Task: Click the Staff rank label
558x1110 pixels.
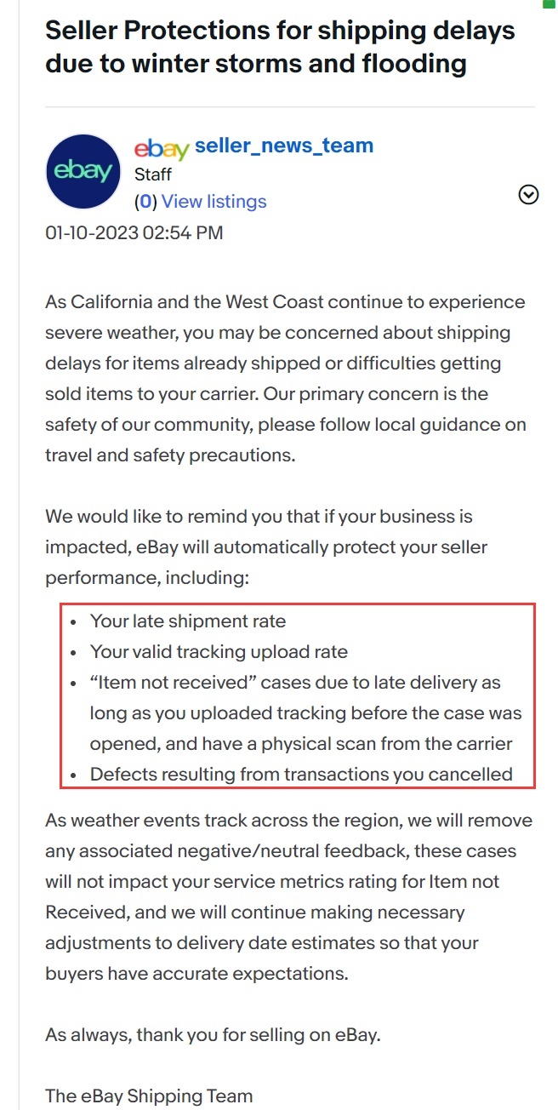Action: (x=153, y=175)
